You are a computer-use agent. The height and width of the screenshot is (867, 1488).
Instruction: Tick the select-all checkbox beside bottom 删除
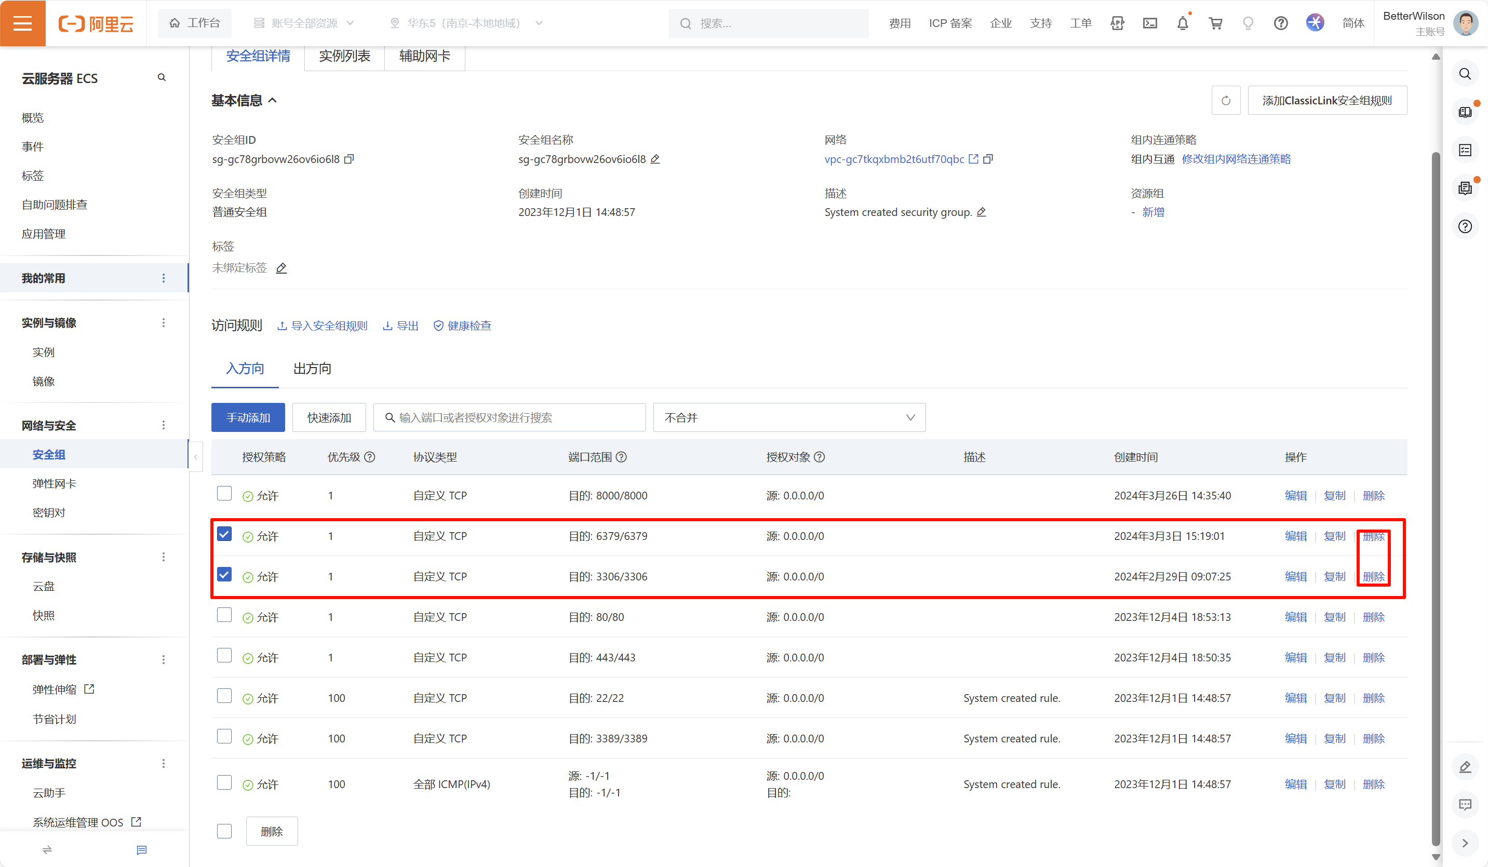(224, 831)
